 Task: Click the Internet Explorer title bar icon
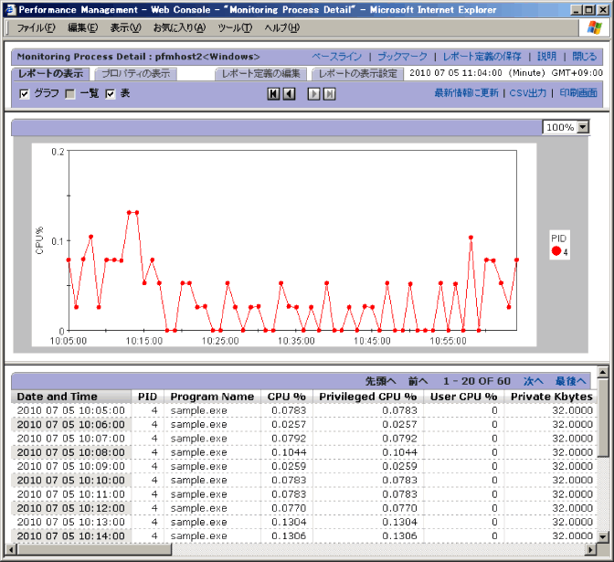coord(9,9)
